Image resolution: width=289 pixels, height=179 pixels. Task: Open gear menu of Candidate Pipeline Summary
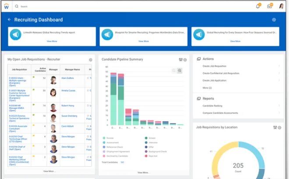[185, 60]
